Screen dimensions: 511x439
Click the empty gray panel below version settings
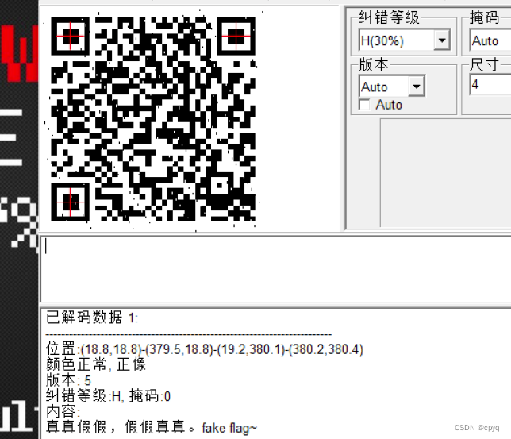pyautogui.click(x=445, y=172)
